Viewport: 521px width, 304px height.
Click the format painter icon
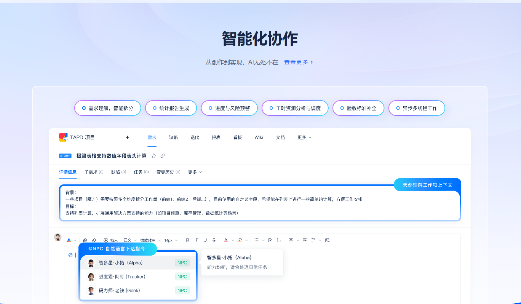(x=85, y=240)
